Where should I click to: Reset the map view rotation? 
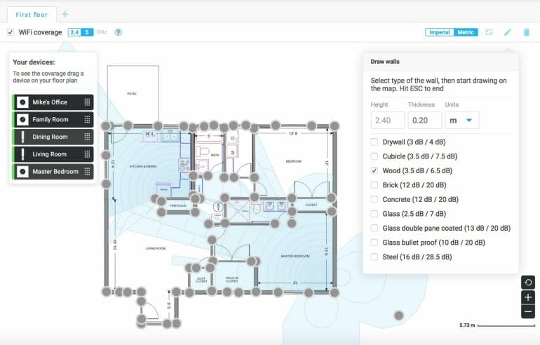(x=528, y=283)
